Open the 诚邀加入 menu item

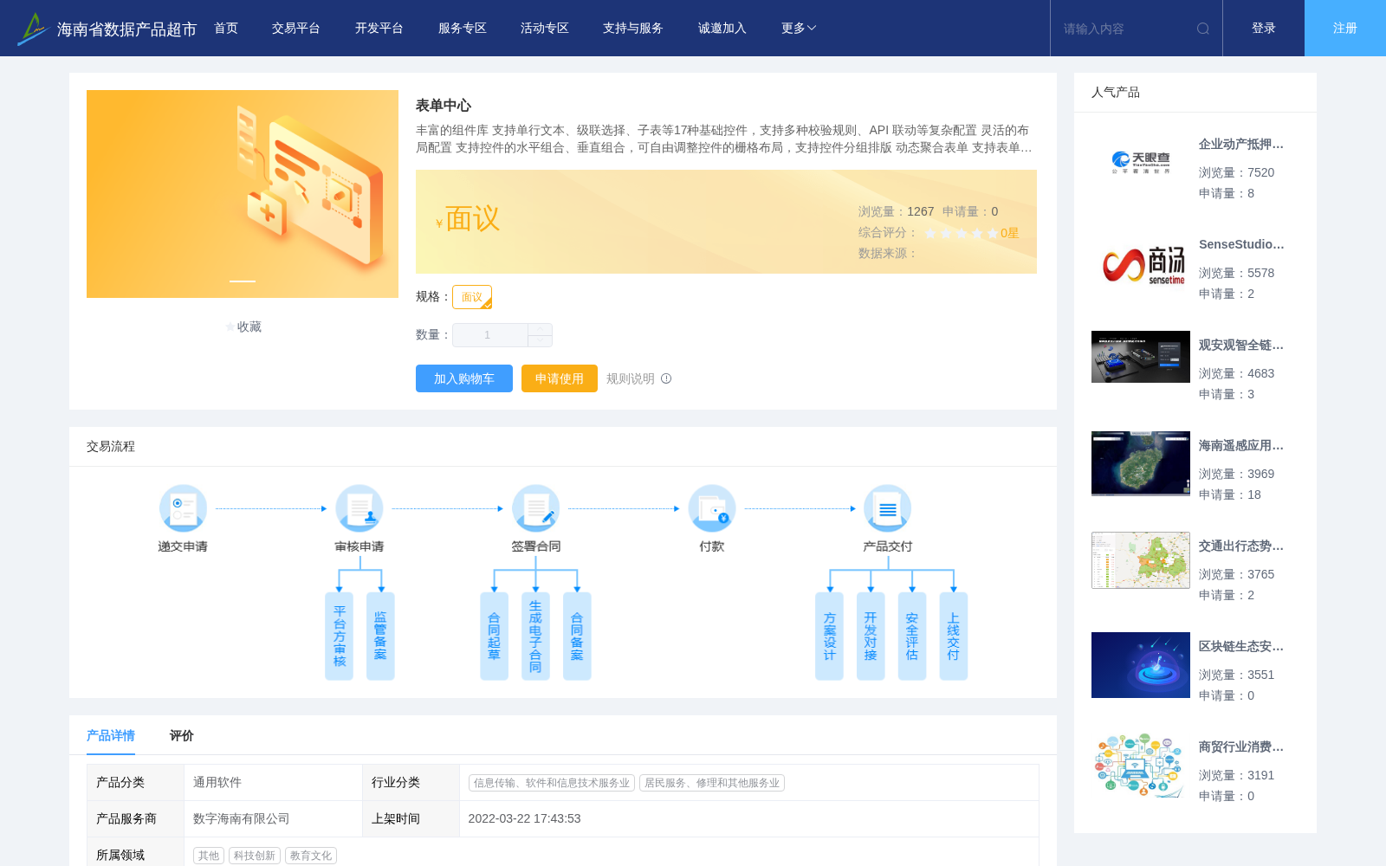click(x=722, y=29)
